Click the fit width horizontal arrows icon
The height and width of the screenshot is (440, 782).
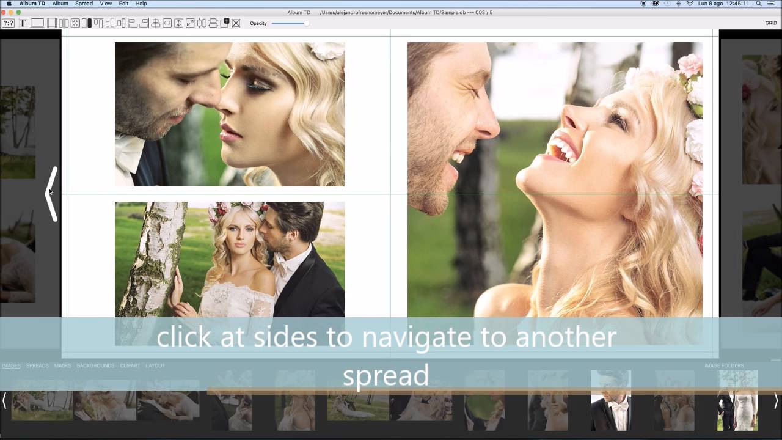pos(167,23)
